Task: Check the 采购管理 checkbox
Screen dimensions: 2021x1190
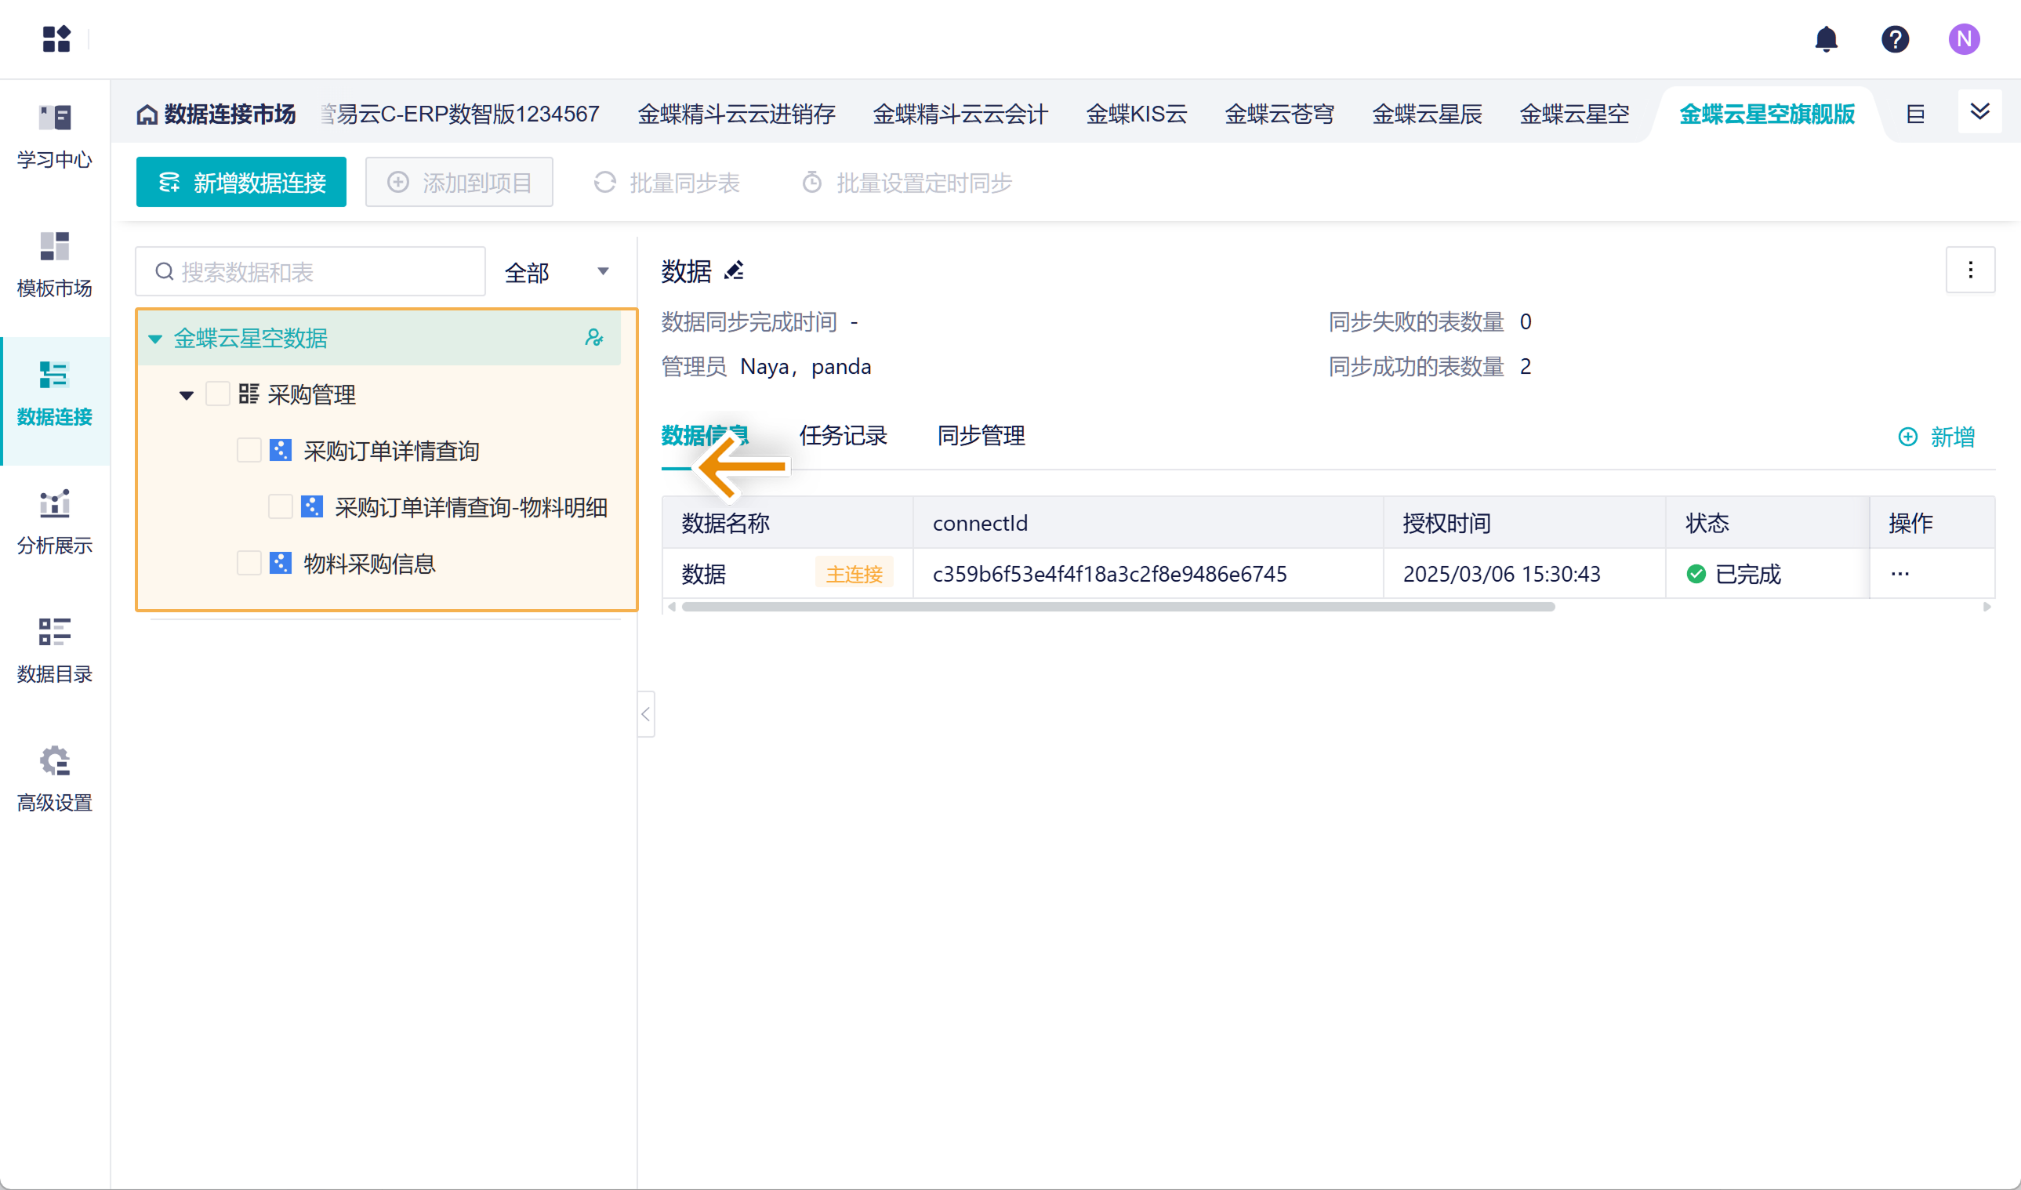Action: coord(218,394)
